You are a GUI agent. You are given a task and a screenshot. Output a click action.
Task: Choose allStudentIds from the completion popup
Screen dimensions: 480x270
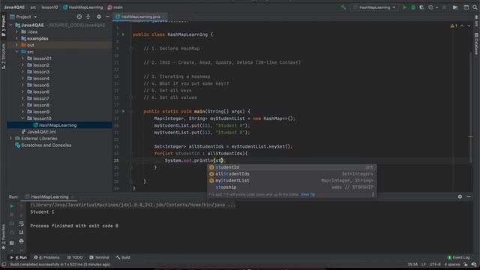tap(292, 174)
